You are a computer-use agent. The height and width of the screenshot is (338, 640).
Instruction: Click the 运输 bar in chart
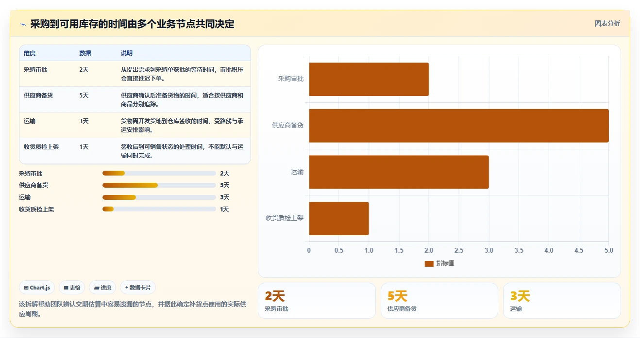(x=399, y=172)
